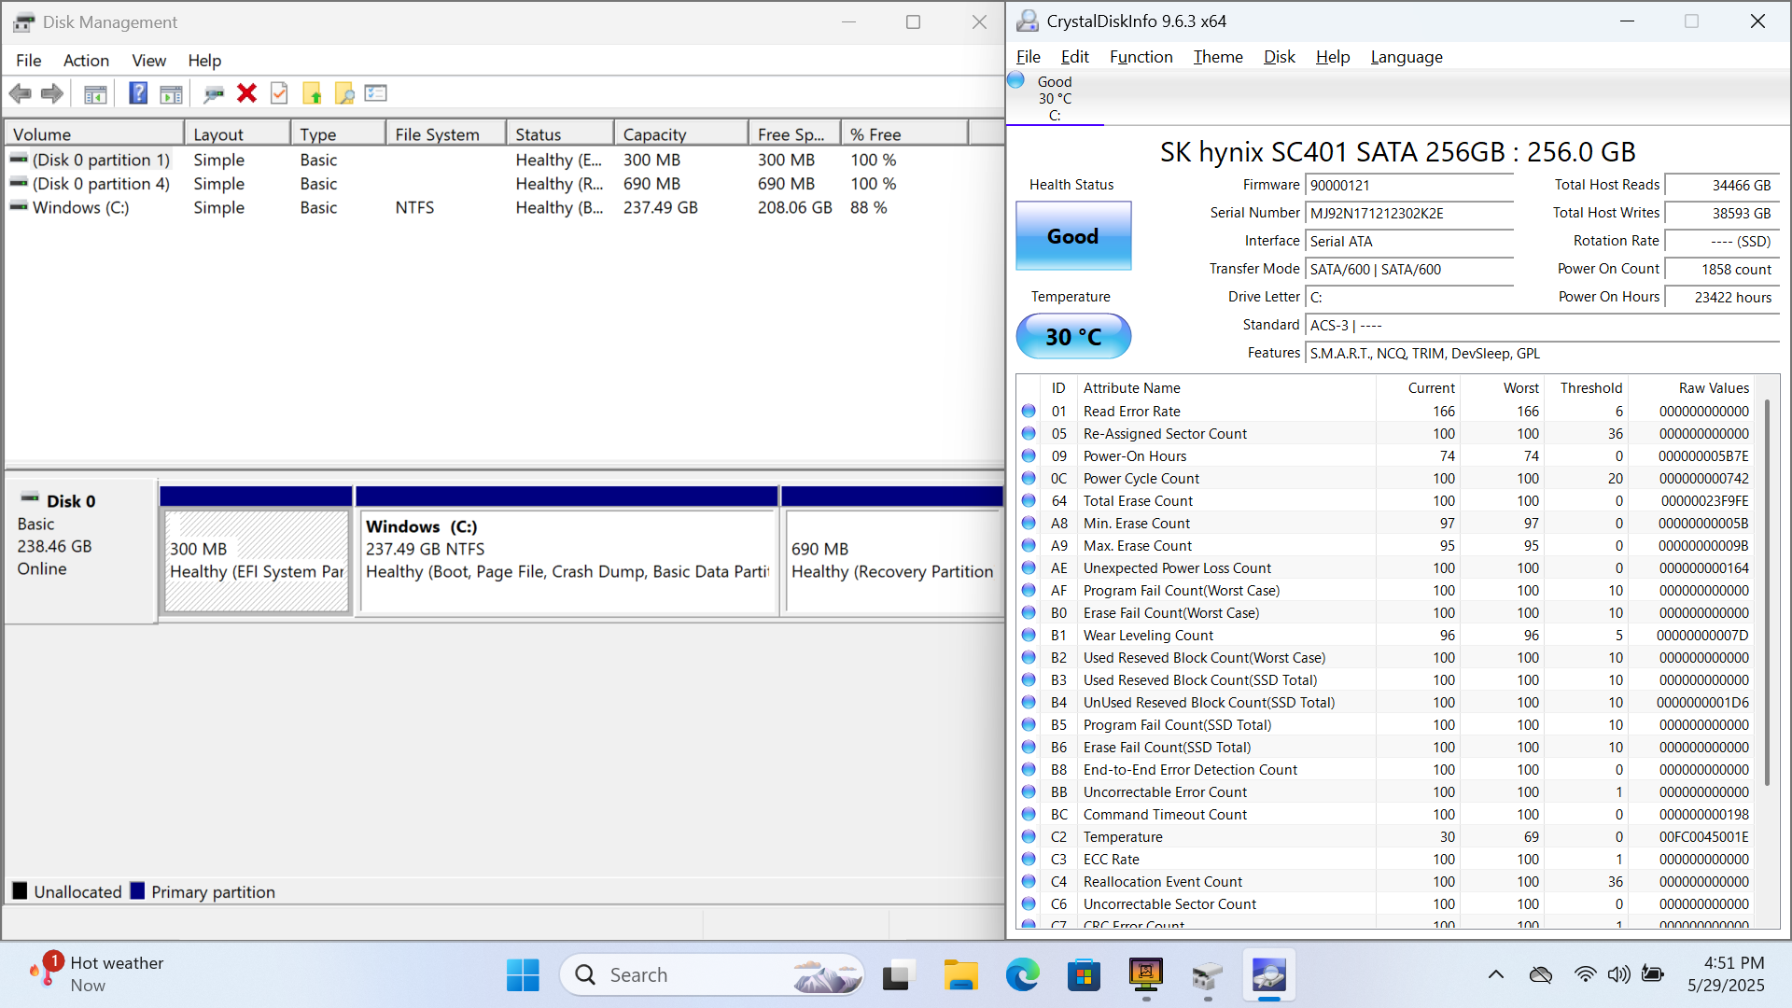Open File Explorer from the taskbar
The width and height of the screenshot is (1792, 1008).
click(960, 975)
